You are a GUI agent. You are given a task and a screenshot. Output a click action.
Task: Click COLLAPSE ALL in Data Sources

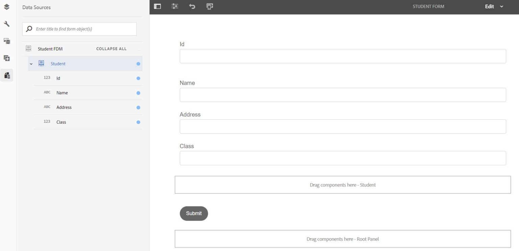click(111, 49)
